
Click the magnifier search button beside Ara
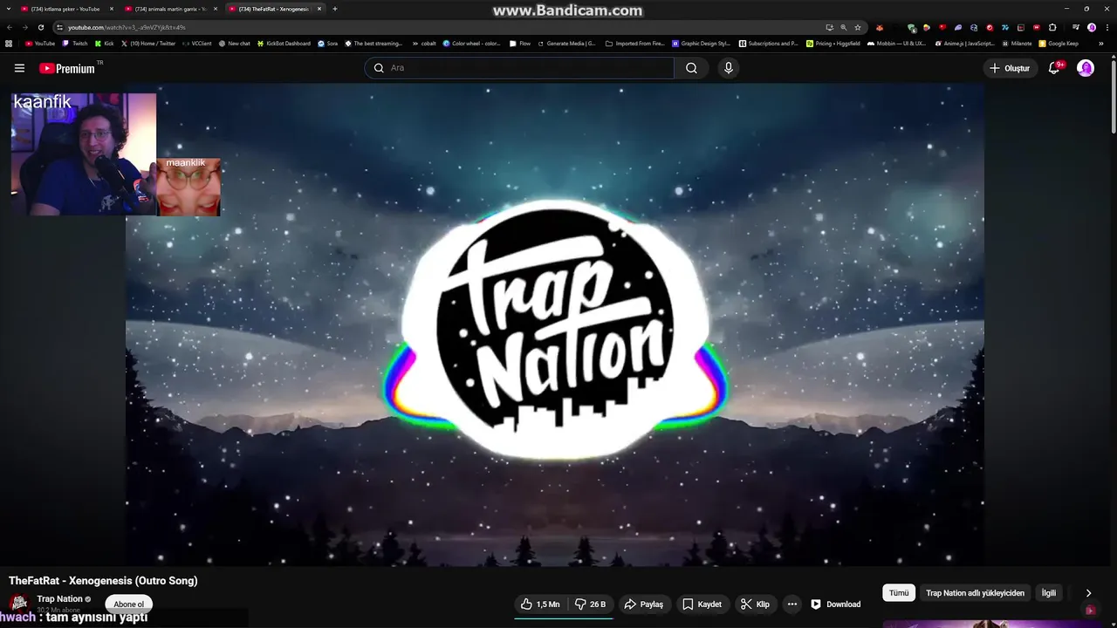pos(691,68)
